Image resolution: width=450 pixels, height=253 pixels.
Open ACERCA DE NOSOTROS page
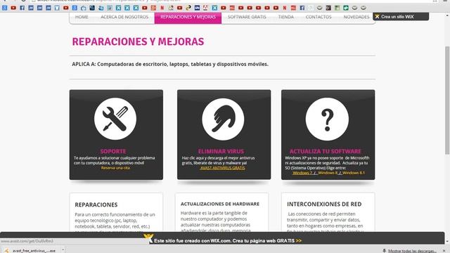coord(124,17)
